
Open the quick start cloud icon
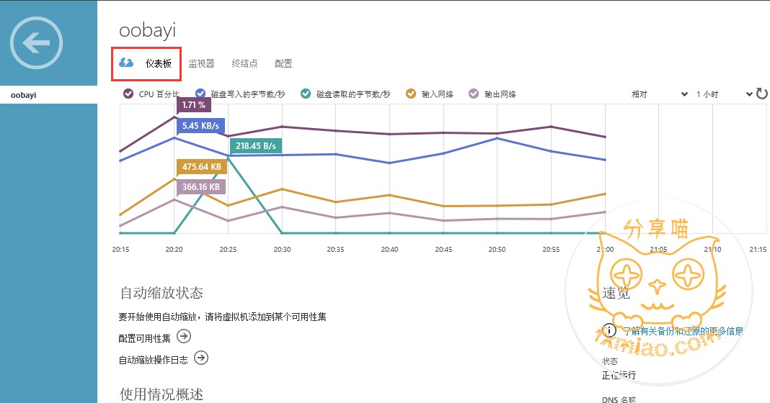point(126,63)
